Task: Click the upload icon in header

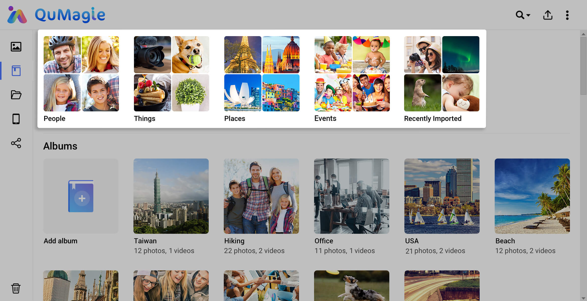Action: tap(548, 15)
